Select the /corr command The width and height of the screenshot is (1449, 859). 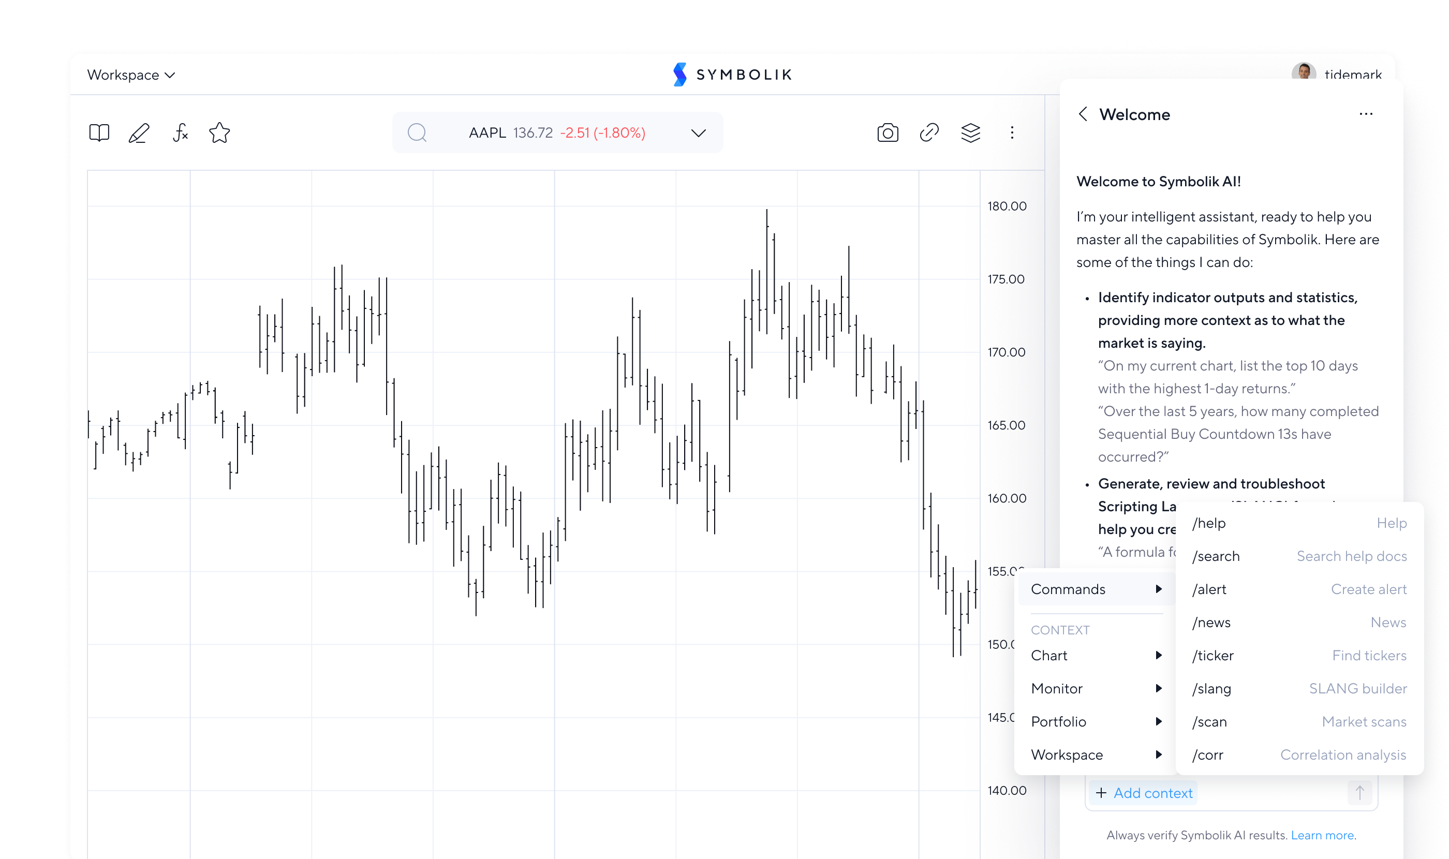1299,754
